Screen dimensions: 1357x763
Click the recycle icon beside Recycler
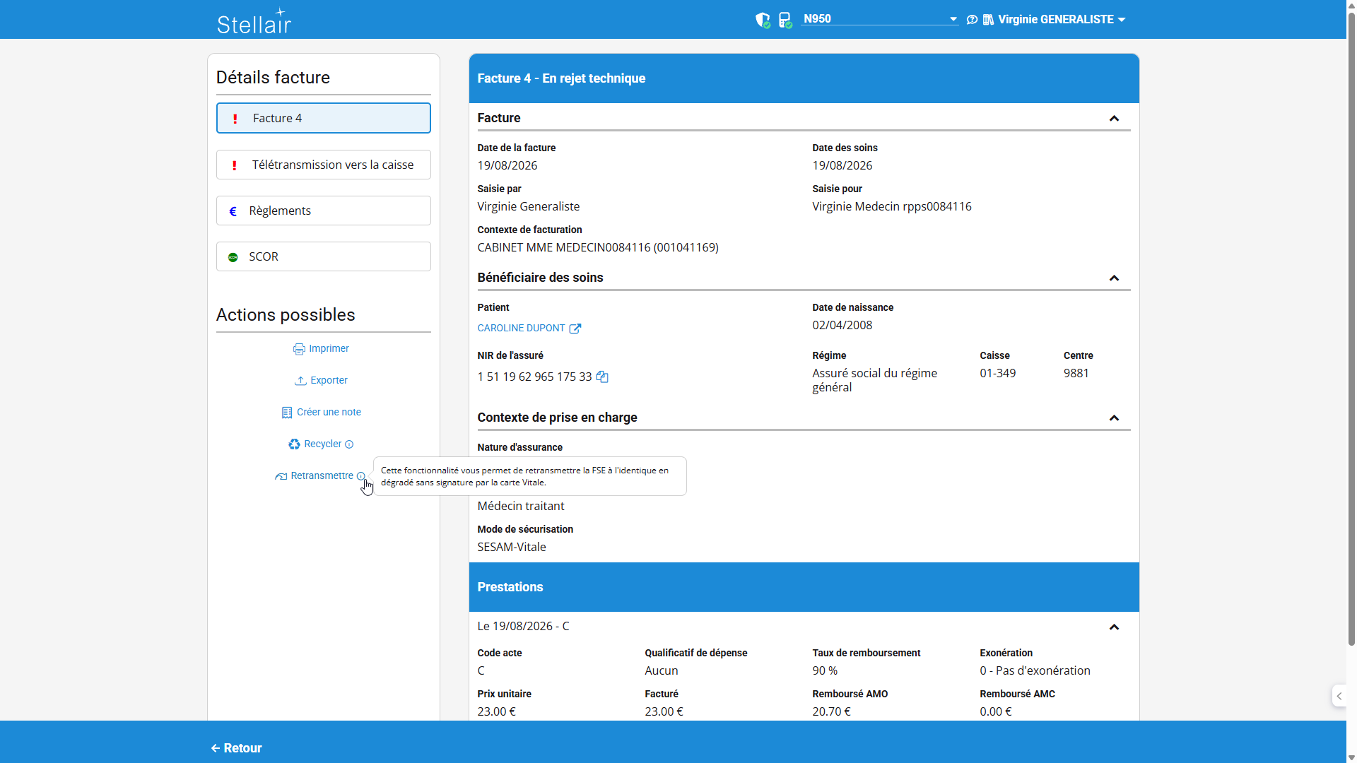point(294,444)
